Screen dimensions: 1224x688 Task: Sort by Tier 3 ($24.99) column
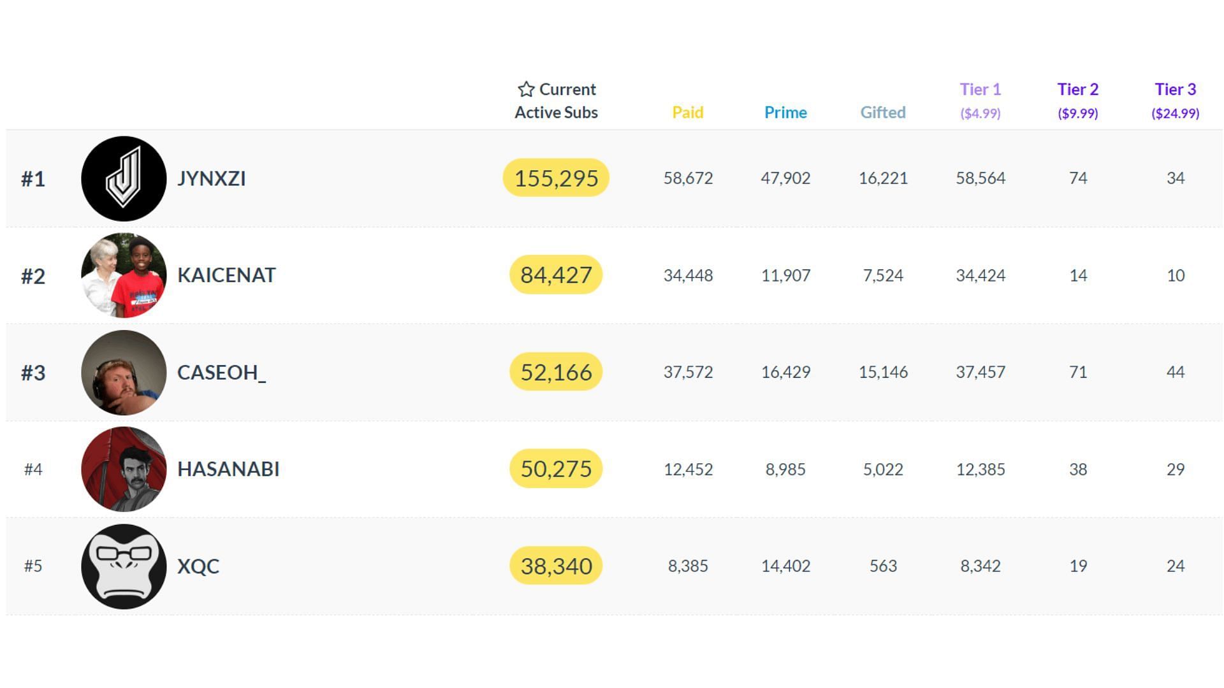[x=1176, y=101]
